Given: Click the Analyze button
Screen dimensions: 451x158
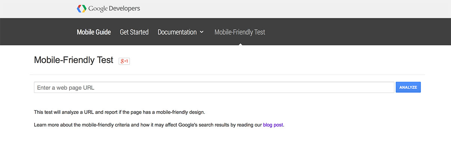Looking at the screenshot, I should point(408,87).
